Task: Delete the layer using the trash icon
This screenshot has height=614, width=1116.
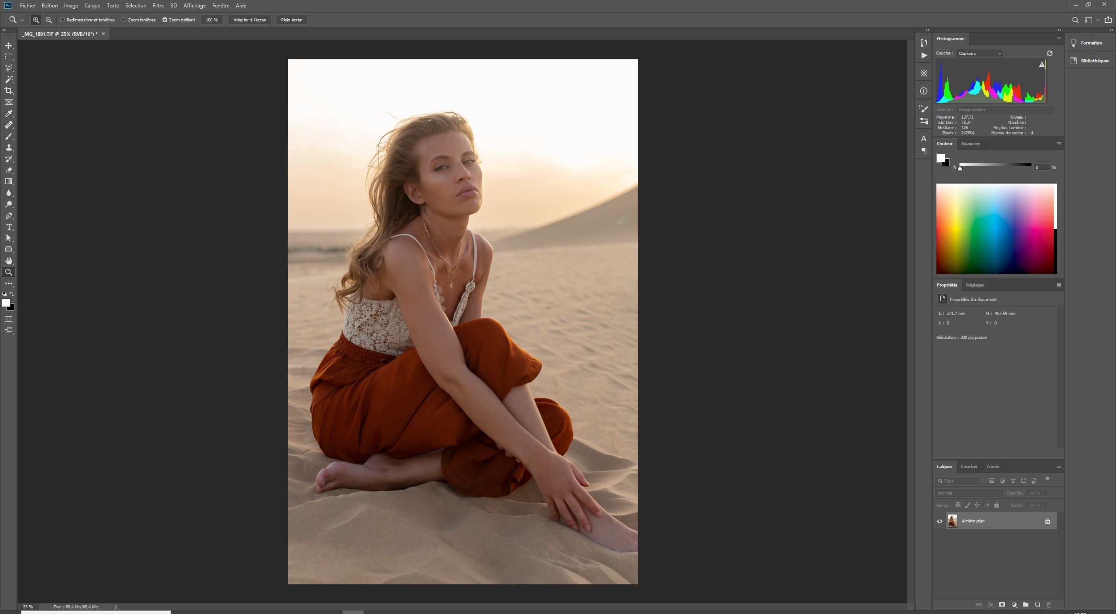Action: tap(1049, 605)
